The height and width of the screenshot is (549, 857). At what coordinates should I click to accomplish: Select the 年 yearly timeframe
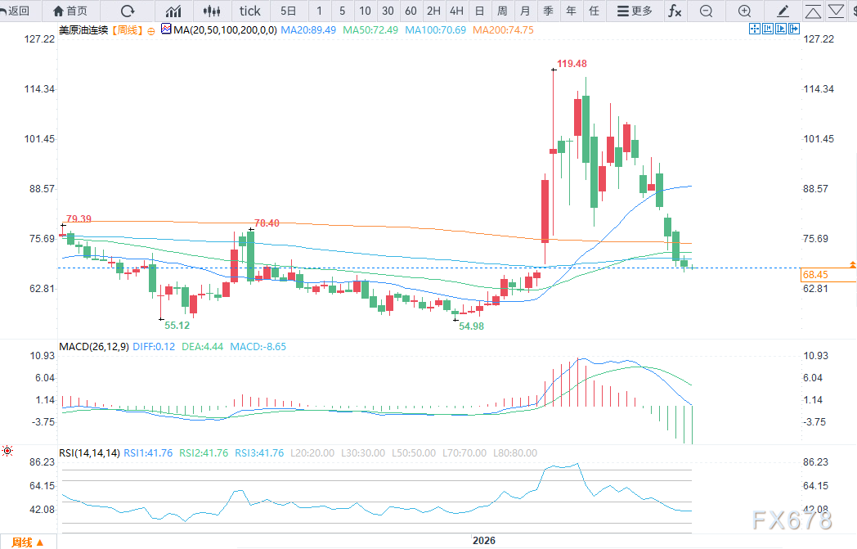[x=571, y=11]
